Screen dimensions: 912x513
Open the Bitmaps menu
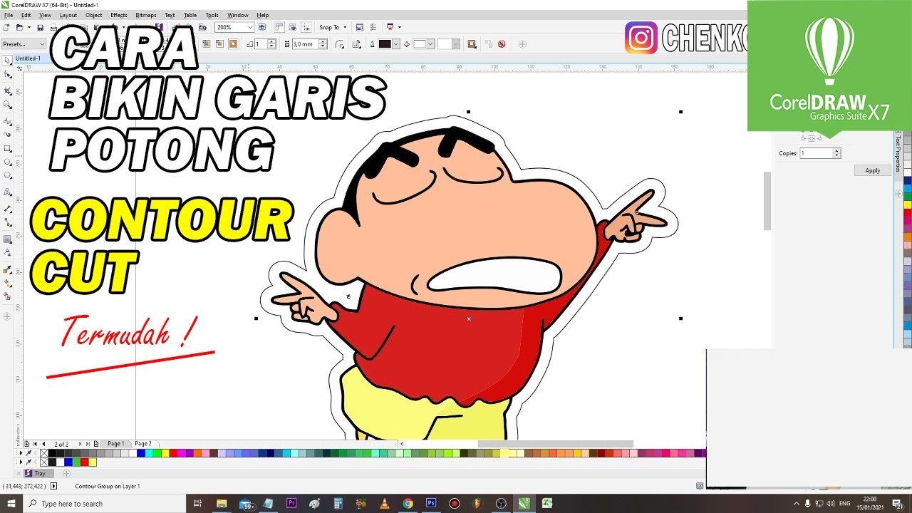tap(145, 15)
